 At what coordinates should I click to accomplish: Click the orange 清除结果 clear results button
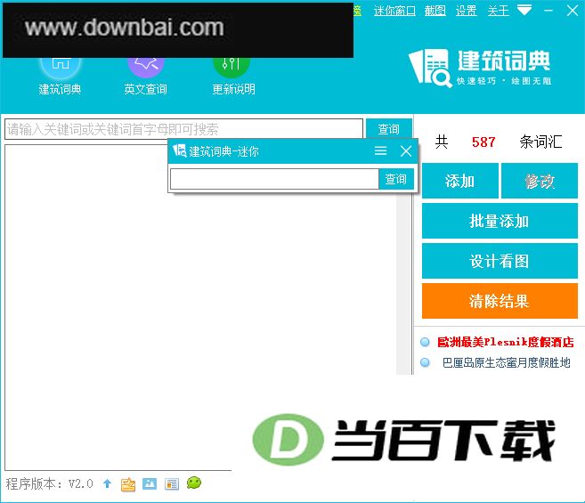[500, 301]
